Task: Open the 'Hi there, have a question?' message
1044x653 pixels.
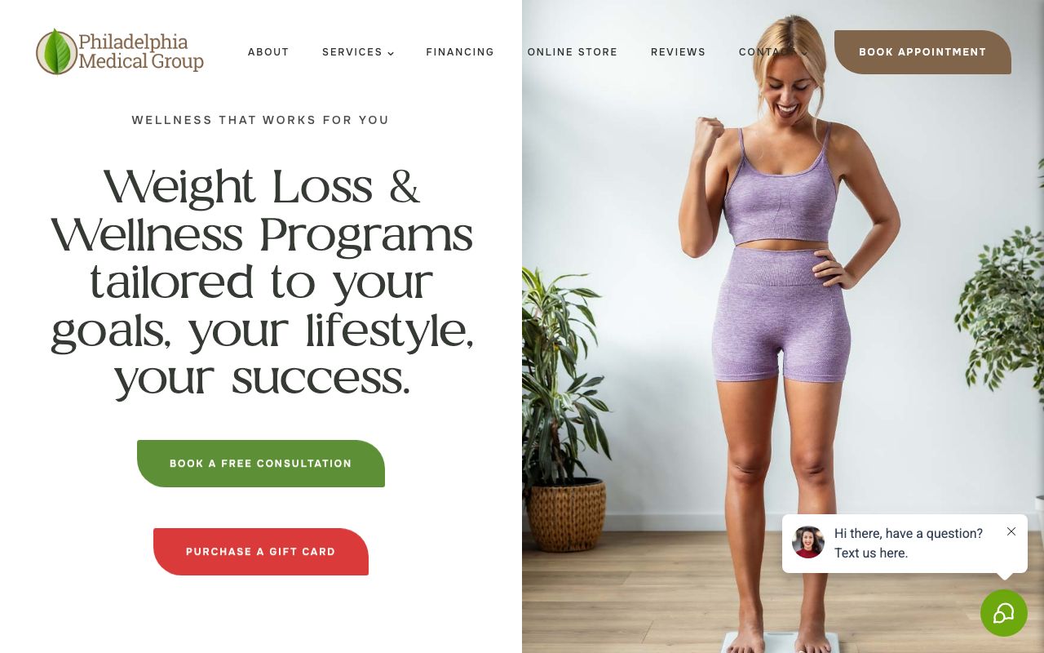Action: click(x=908, y=543)
